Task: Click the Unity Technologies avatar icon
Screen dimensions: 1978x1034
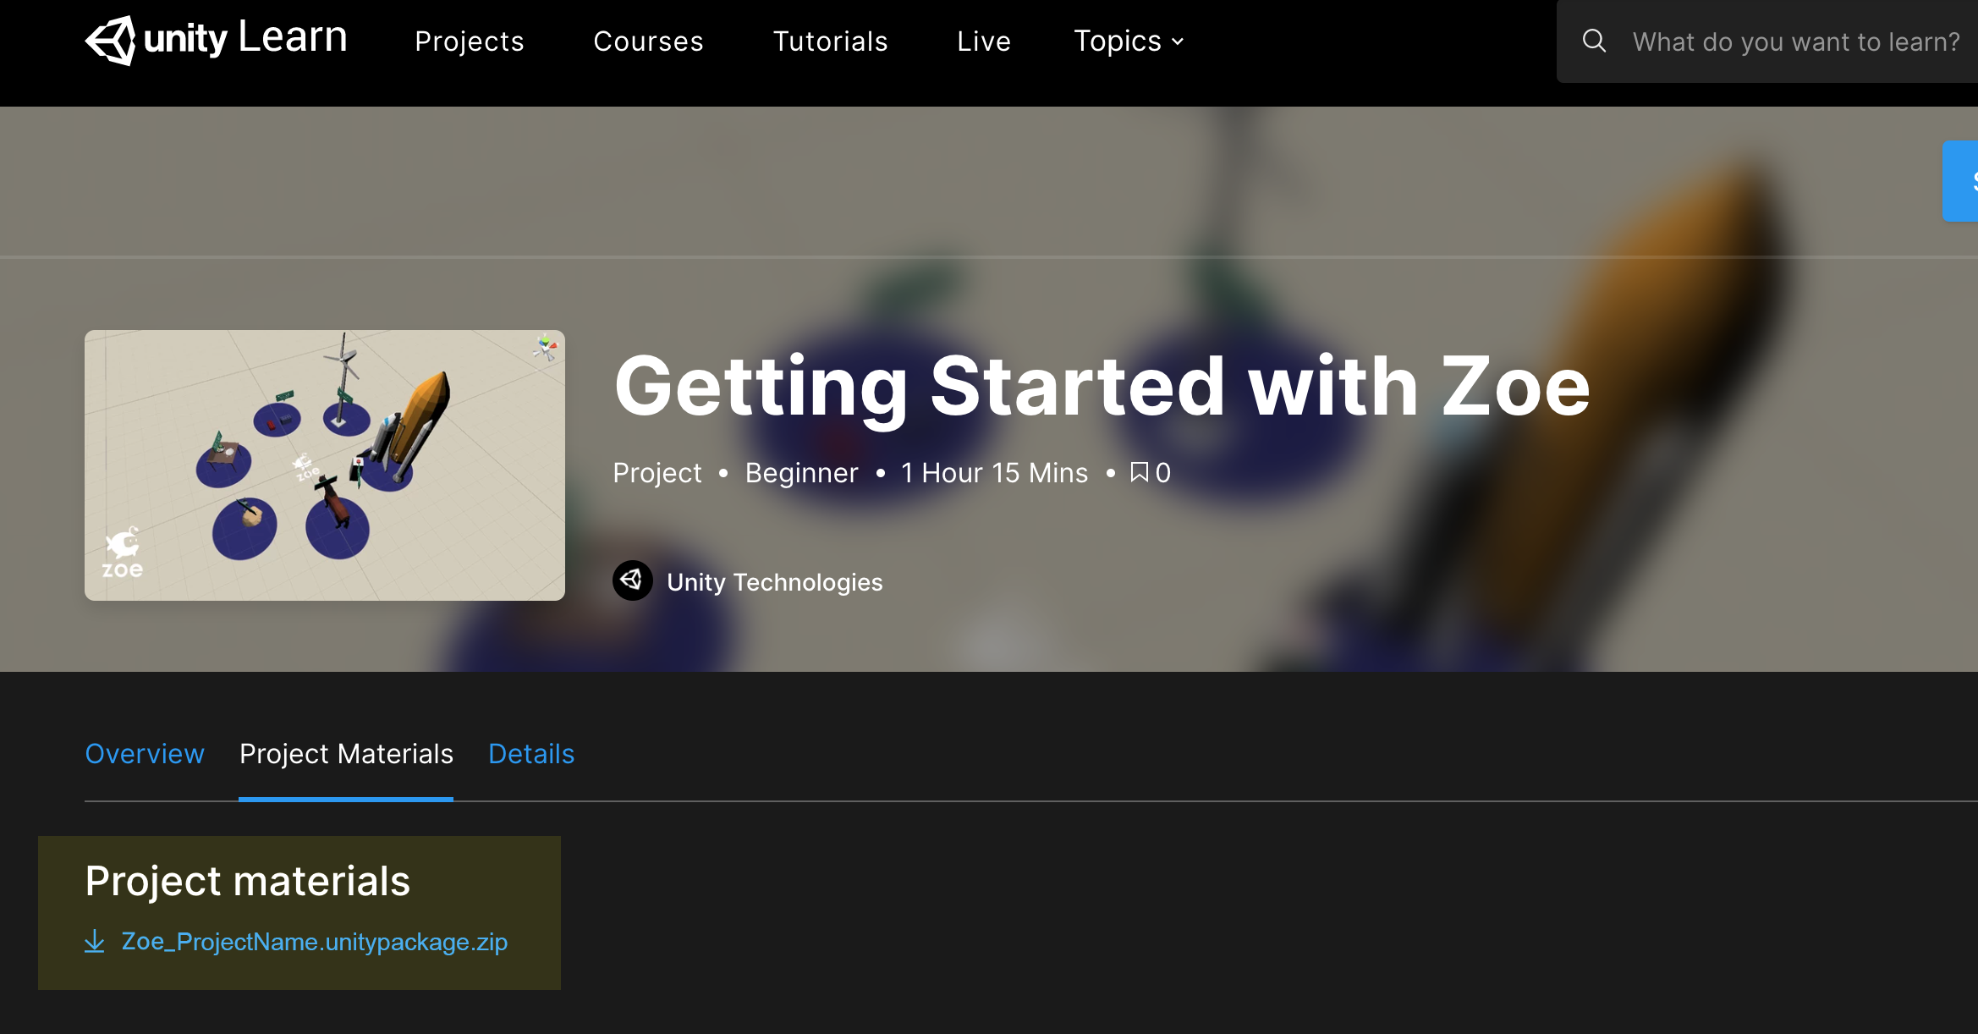Action: coord(632,581)
